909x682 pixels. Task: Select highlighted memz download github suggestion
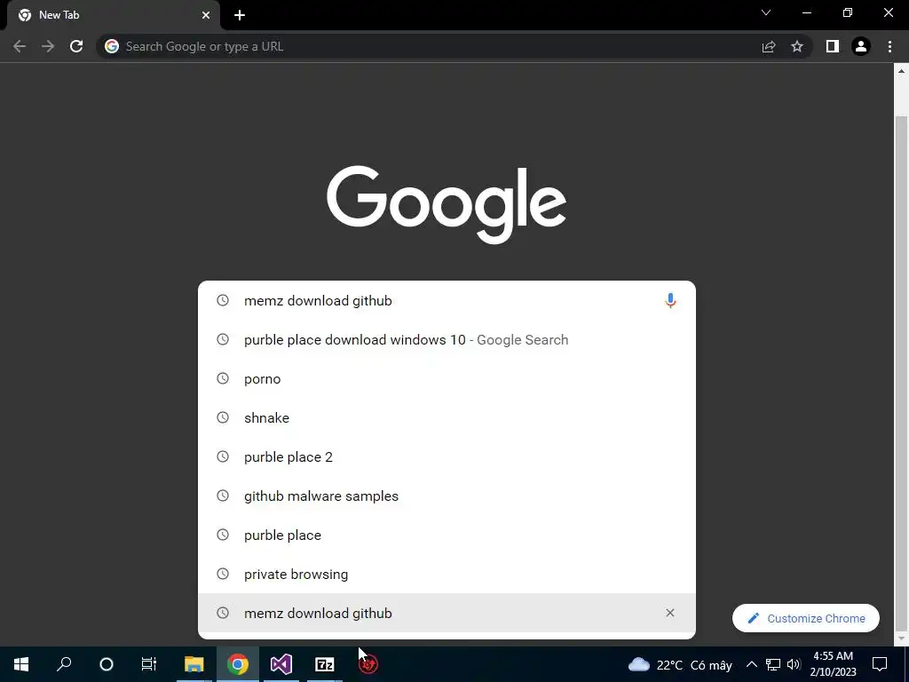click(x=447, y=613)
